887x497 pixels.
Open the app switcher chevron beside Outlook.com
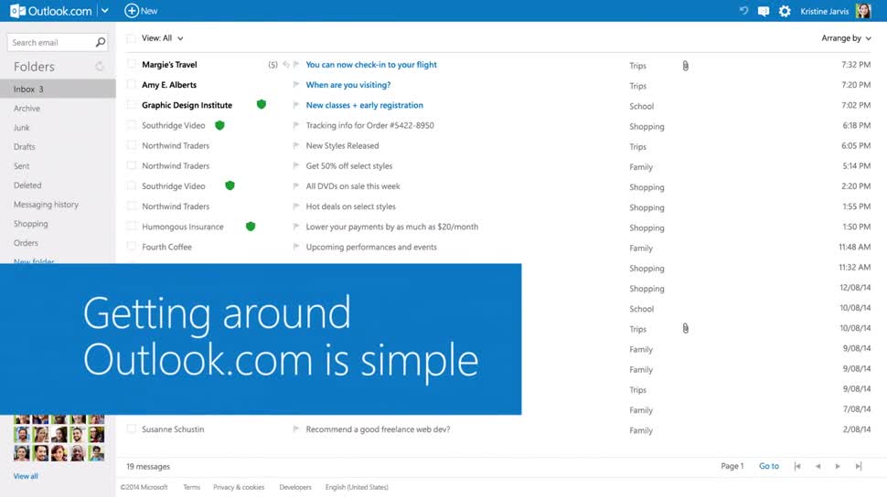coord(104,11)
